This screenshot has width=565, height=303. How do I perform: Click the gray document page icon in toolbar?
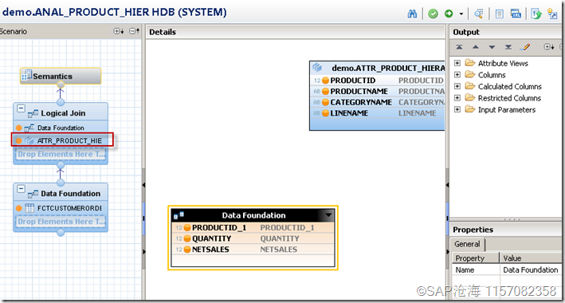click(500, 14)
